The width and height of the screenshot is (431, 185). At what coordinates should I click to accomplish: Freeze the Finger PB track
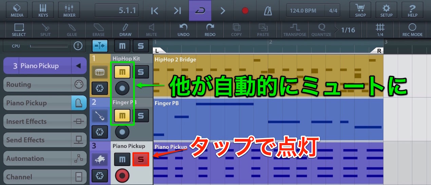pos(100,132)
